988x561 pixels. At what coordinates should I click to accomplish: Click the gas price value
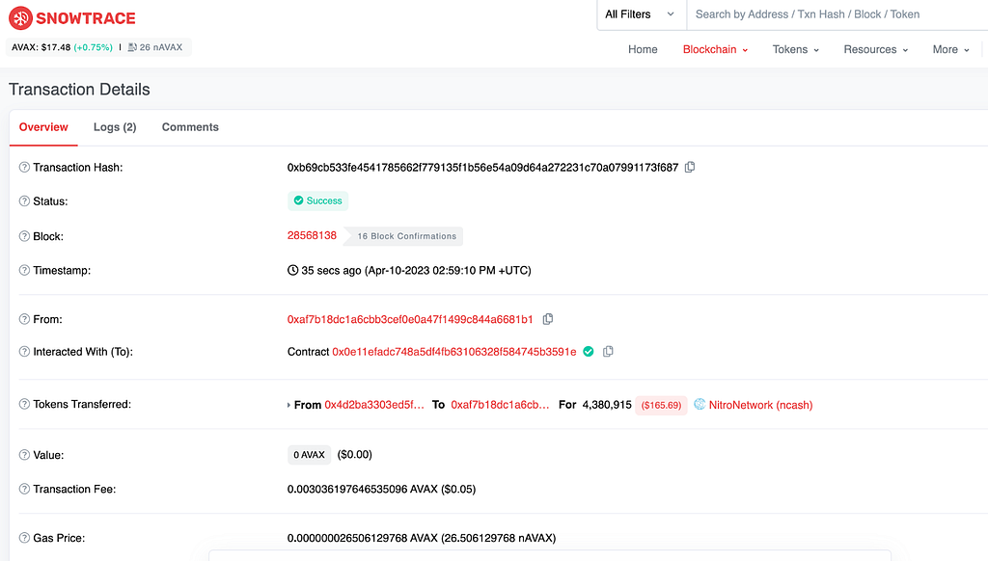[x=422, y=538]
